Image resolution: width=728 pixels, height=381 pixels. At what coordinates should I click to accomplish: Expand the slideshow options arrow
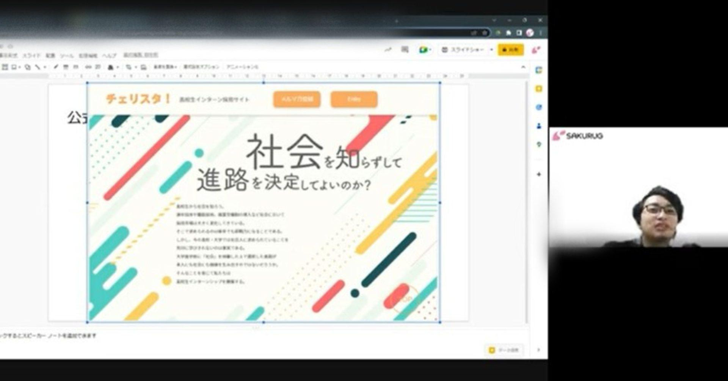pos(491,50)
